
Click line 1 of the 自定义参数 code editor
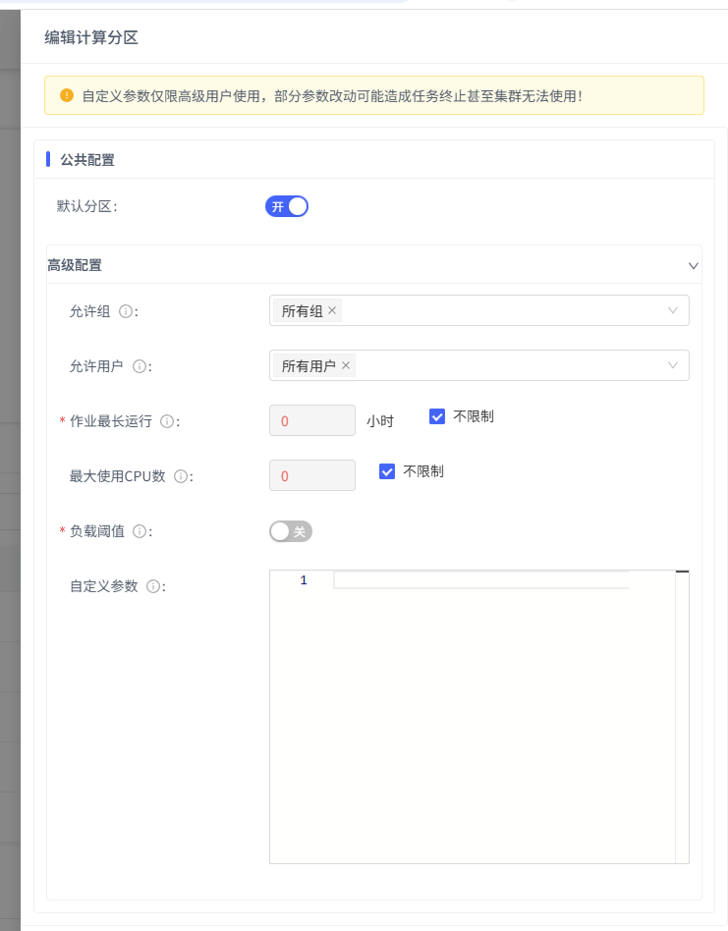[481, 580]
